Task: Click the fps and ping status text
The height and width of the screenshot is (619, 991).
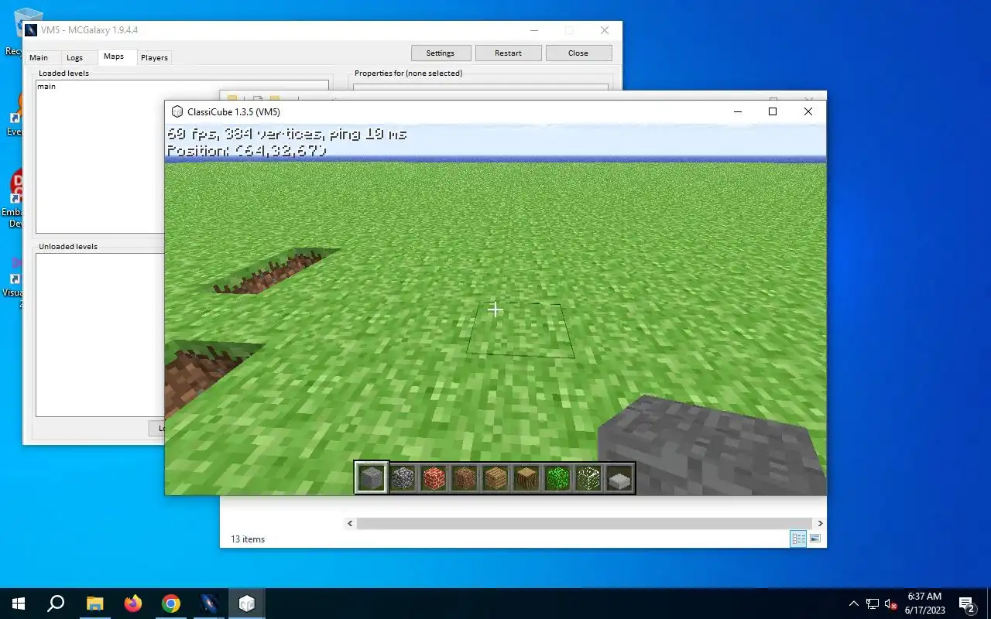Action: pyautogui.click(x=286, y=135)
